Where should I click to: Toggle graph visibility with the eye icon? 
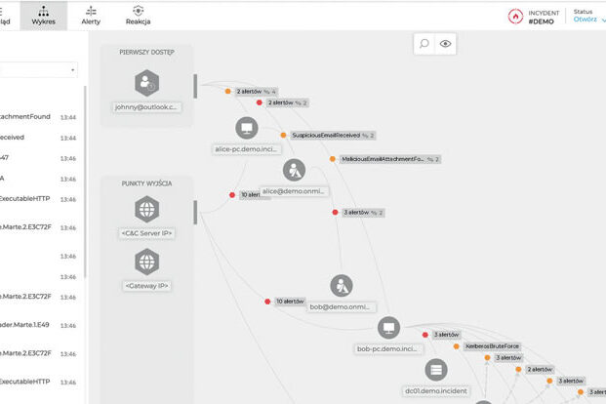point(446,44)
